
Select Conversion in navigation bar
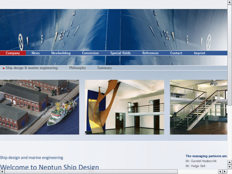tap(90, 53)
